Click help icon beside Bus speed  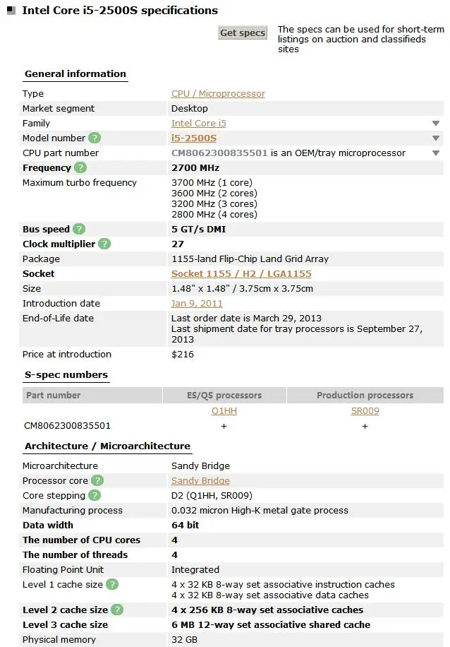pyautogui.click(x=79, y=230)
